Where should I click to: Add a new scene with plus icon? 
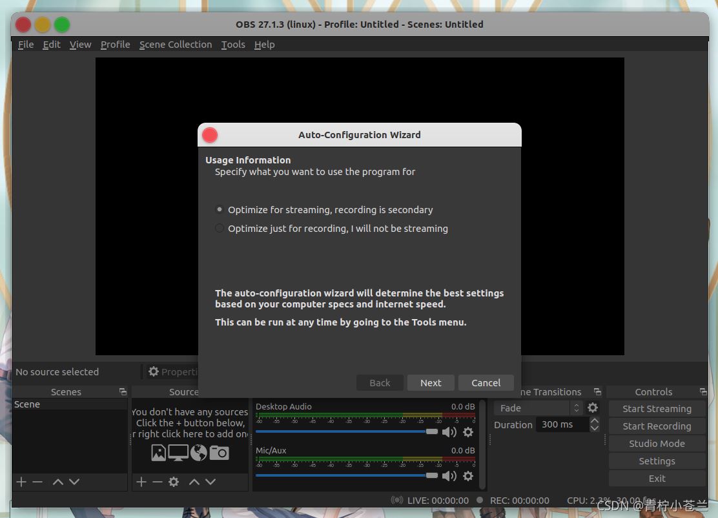click(x=21, y=482)
